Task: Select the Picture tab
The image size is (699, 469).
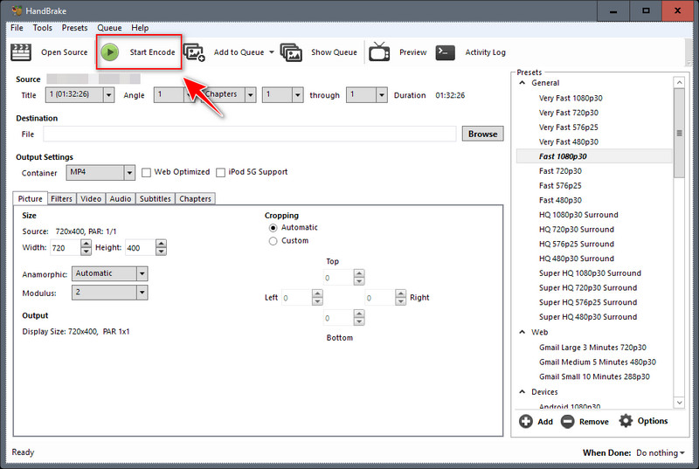Action: (x=30, y=198)
